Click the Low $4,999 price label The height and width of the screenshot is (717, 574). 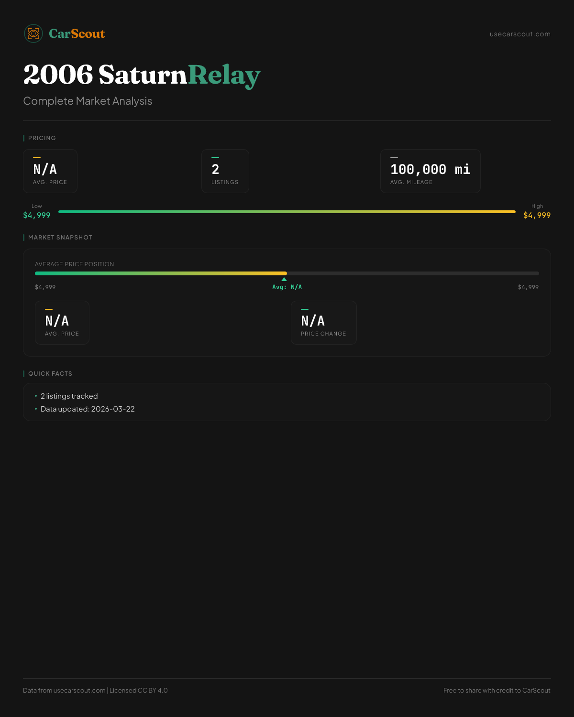[x=37, y=215]
